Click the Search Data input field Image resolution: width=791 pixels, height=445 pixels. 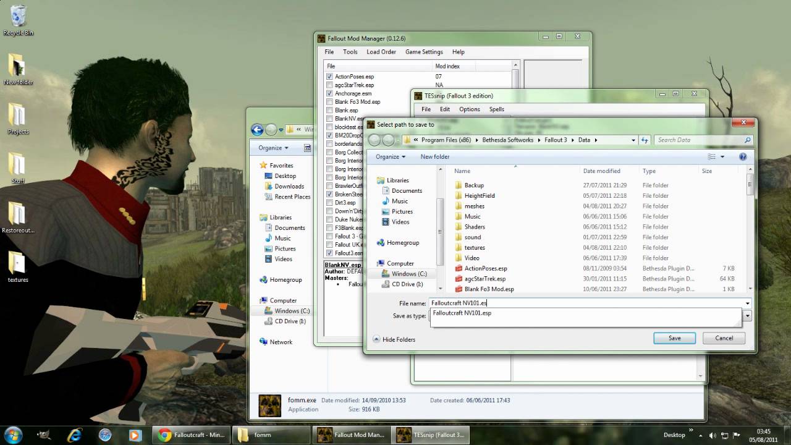pos(699,140)
